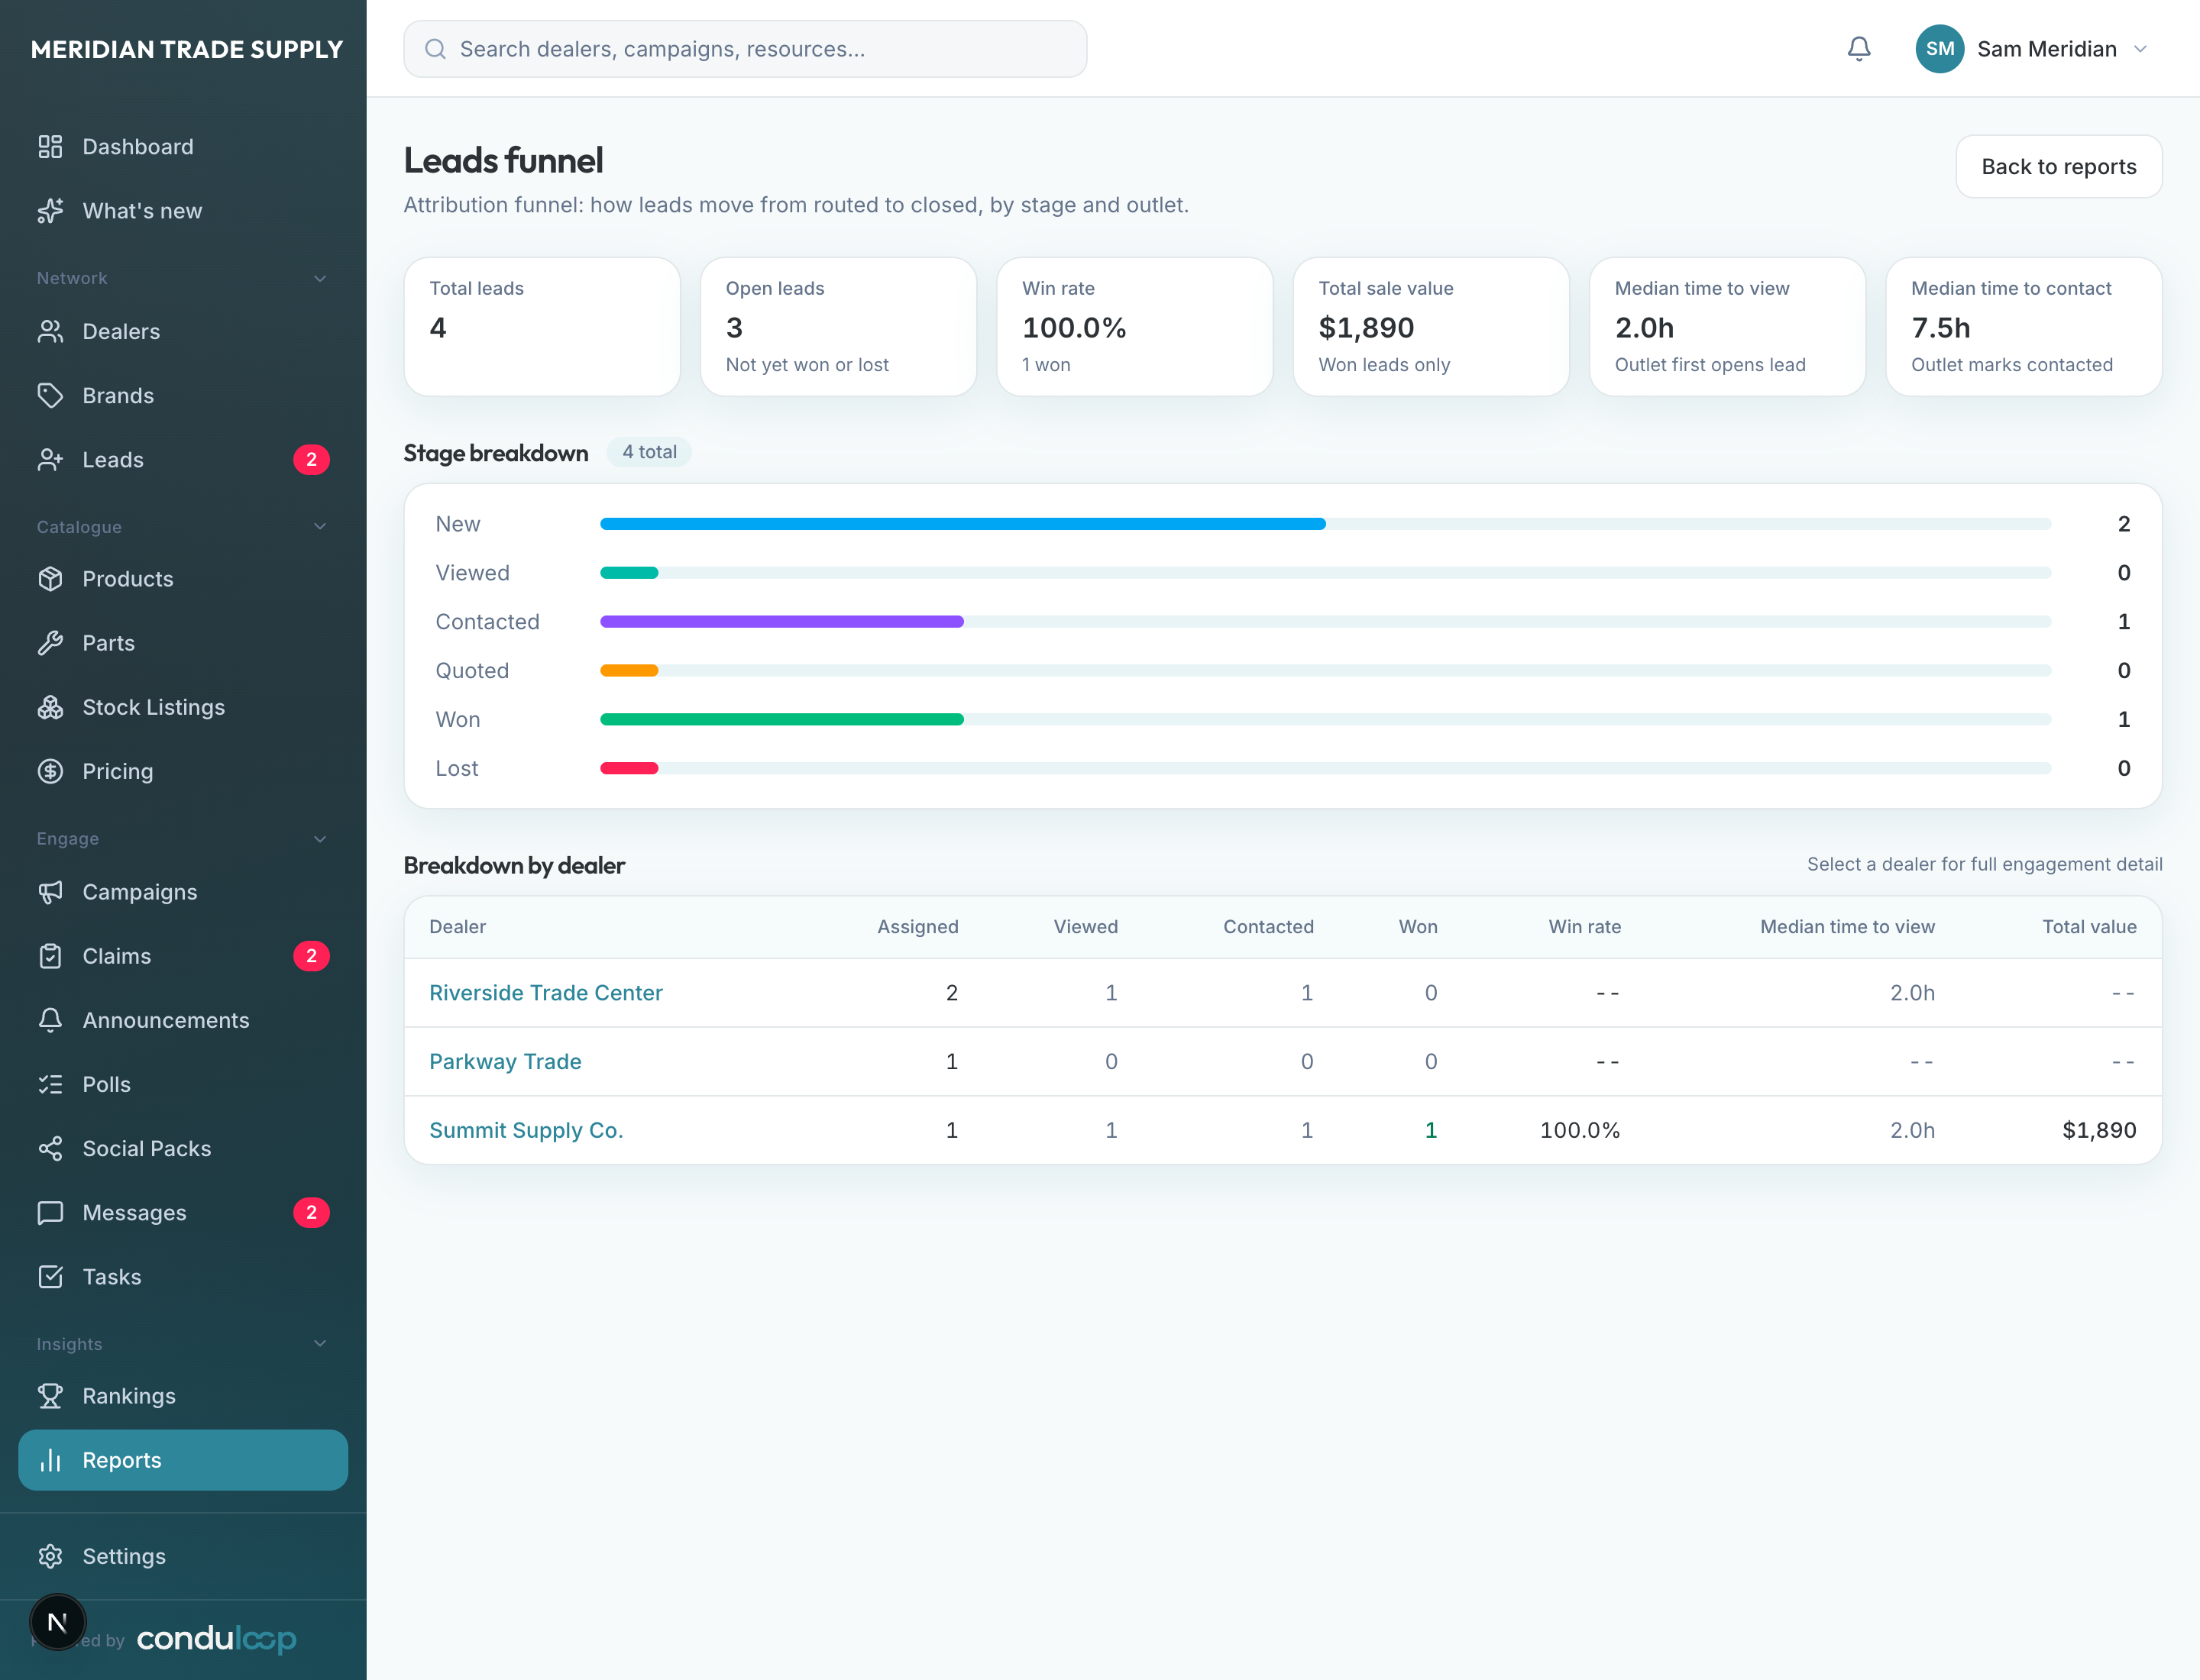This screenshot has height=1680, width=2200.
Task: Open the Summit Supply Co. dealer link
Action: pos(526,1130)
